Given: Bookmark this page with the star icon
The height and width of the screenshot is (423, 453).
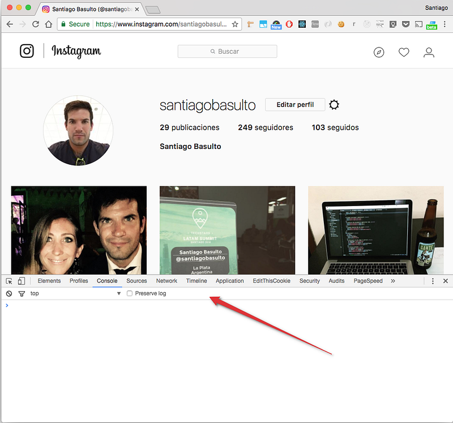Looking at the screenshot, I should coord(235,24).
